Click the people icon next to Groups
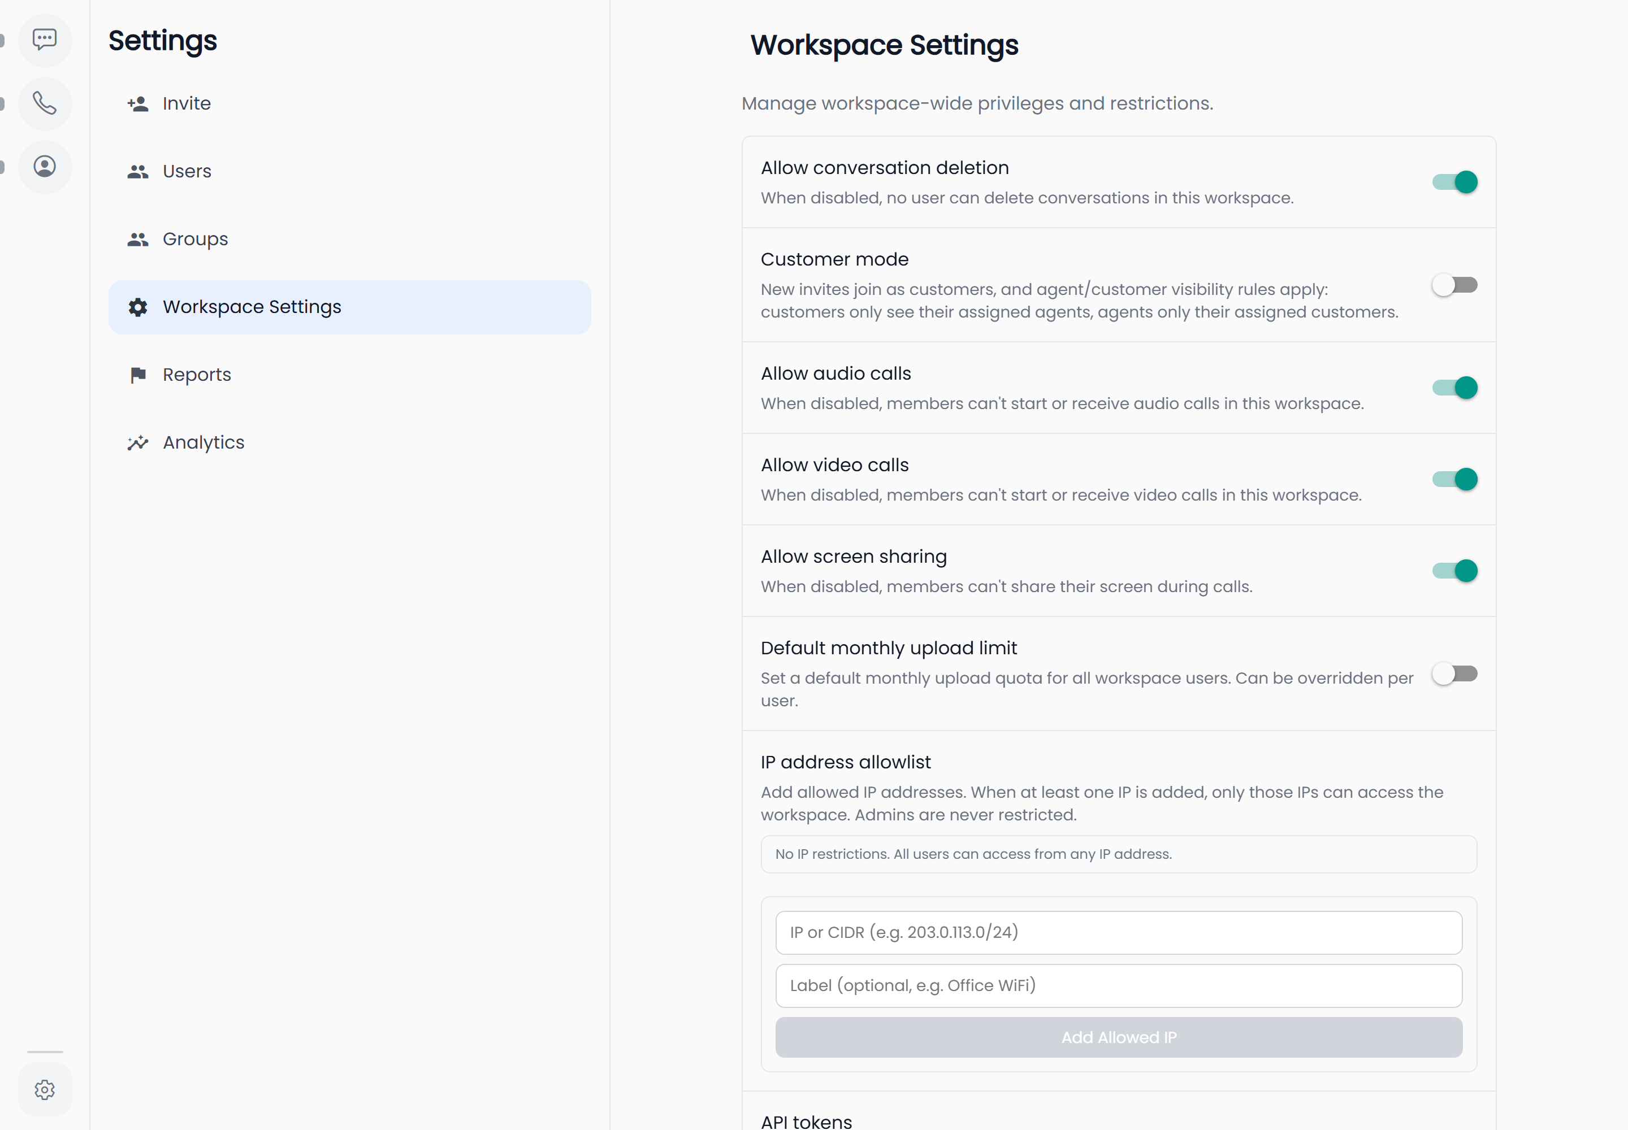1628x1130 pixels. coord(138,240)
